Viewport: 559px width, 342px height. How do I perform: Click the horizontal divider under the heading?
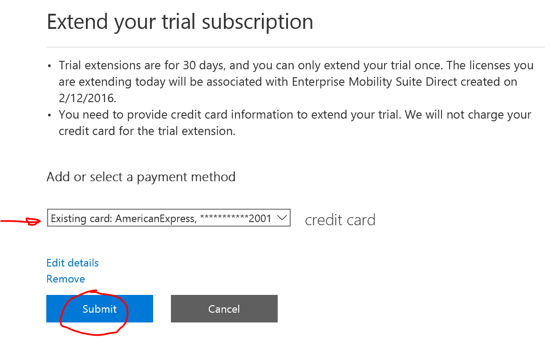tap(295, 47)
